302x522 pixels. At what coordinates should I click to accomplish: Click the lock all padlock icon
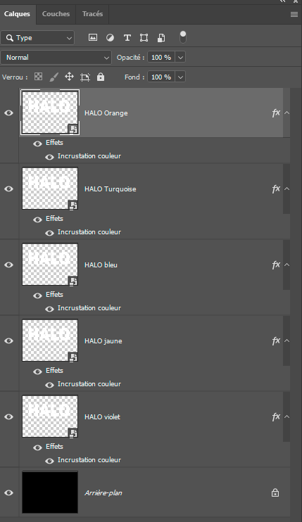coord(101,77)
